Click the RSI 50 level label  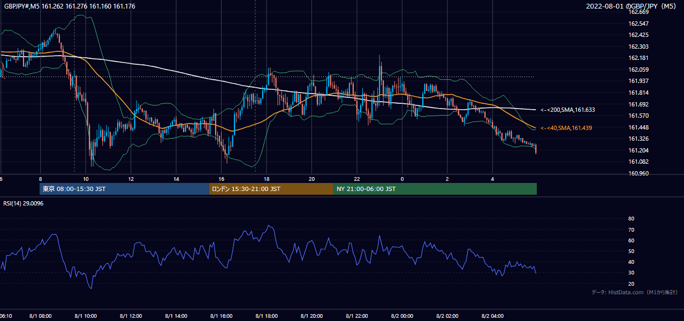pyautogui.click(x=632, y=251)
